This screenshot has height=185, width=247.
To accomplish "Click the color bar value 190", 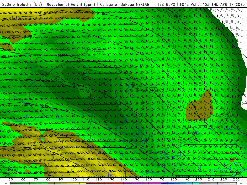I will [186, 179].
